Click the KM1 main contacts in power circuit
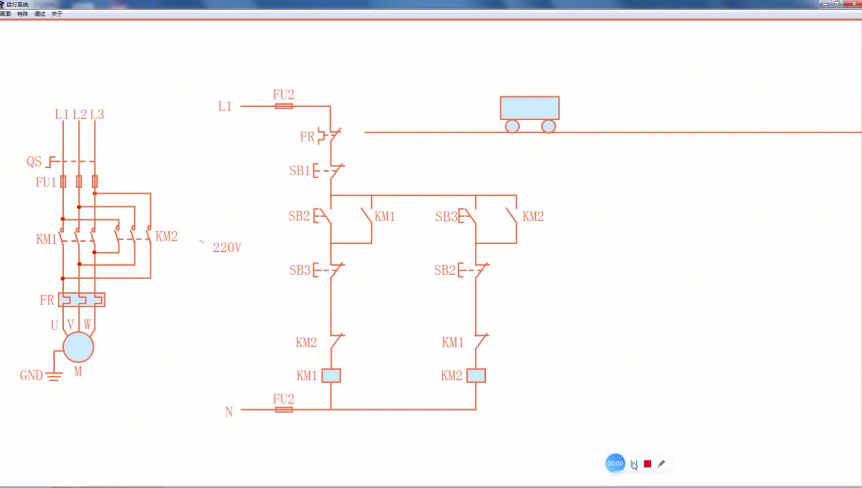The image size is (862, 488). tap(78, 236)
